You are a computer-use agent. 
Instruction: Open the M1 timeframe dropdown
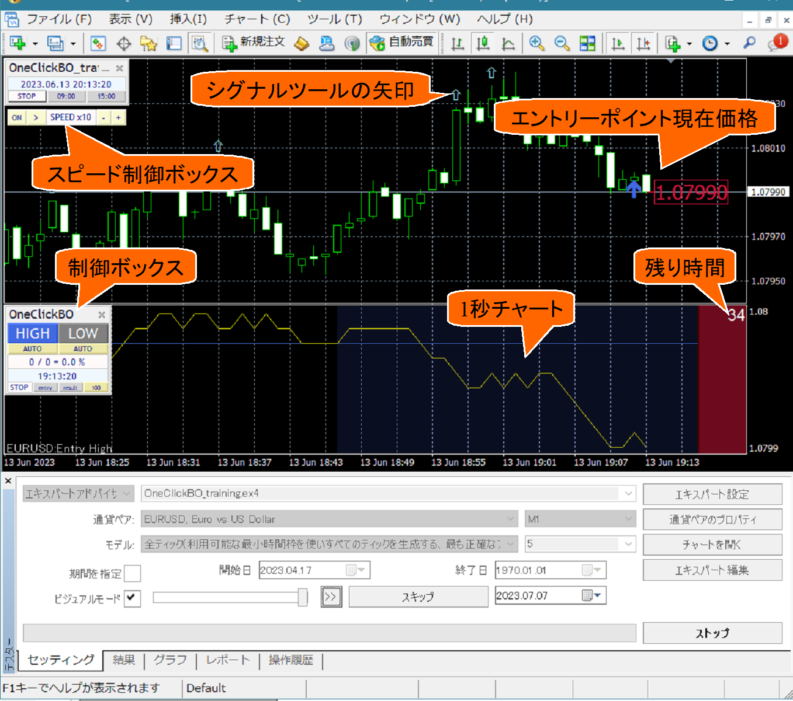[x=628, y=519]
